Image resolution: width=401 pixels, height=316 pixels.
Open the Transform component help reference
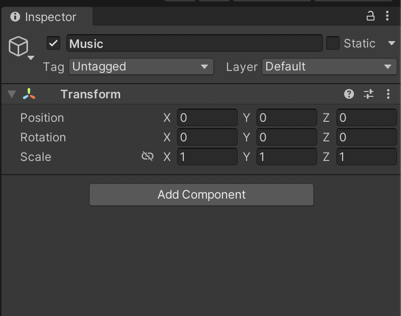(349, 94)
